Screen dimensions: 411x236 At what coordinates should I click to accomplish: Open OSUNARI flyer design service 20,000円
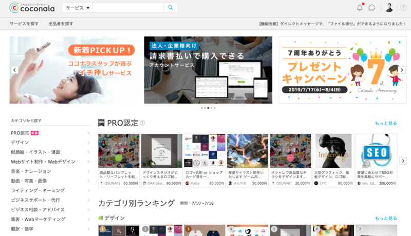tap(291, 161)
